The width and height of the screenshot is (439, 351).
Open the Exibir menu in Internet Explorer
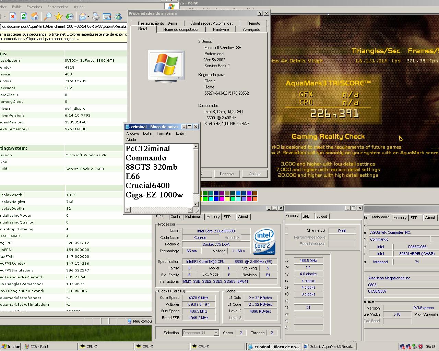point(16,7)
